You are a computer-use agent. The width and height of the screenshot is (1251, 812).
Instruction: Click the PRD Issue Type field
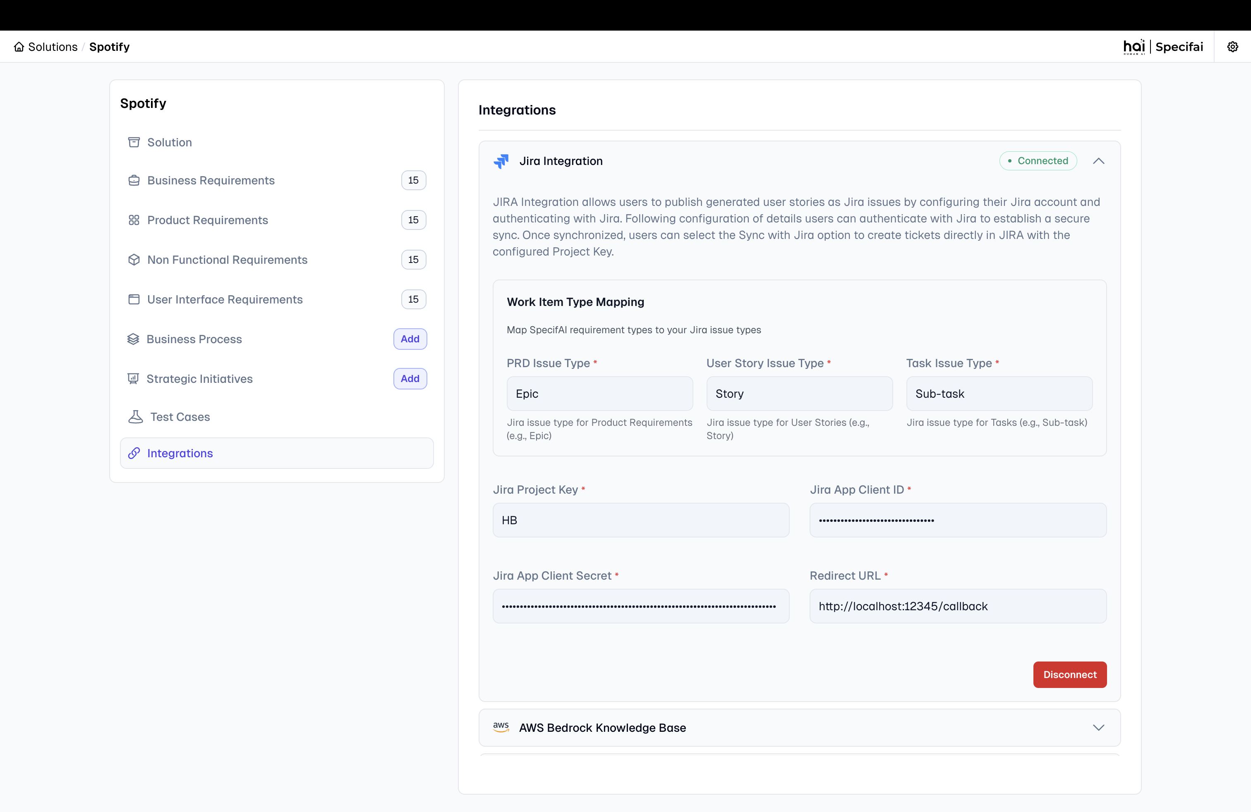(x=600, y=394)
